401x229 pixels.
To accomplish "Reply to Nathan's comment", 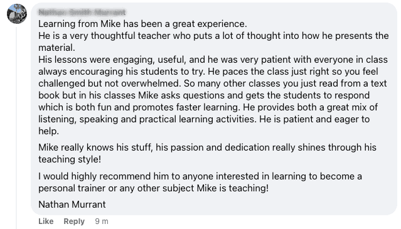I will (x=74, y=221).
